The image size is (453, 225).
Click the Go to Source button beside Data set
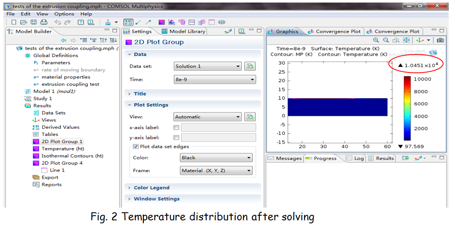250,66
